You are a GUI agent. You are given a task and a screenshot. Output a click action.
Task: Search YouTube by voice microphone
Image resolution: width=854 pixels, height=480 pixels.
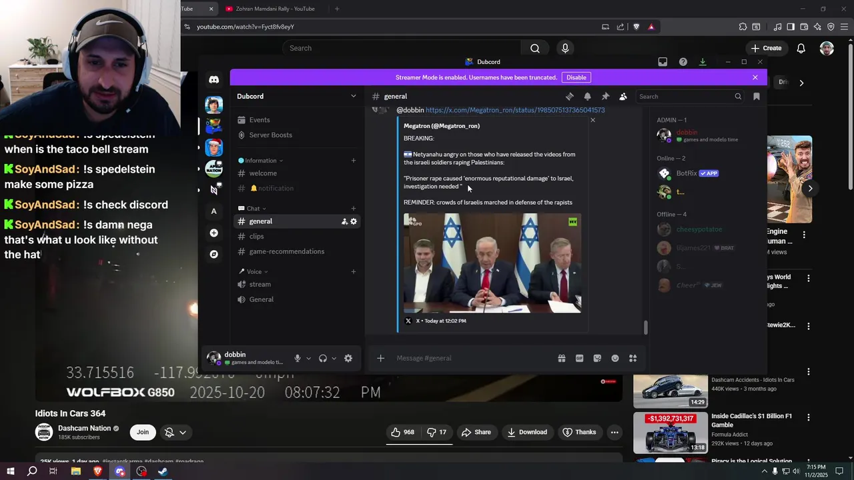(565, 48)
